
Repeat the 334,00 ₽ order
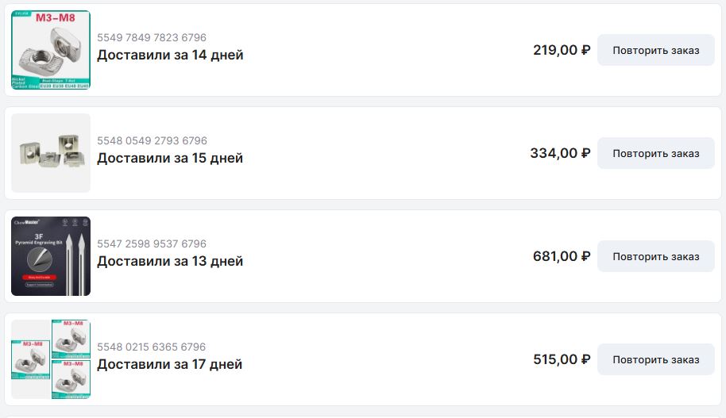pos(655,153)
